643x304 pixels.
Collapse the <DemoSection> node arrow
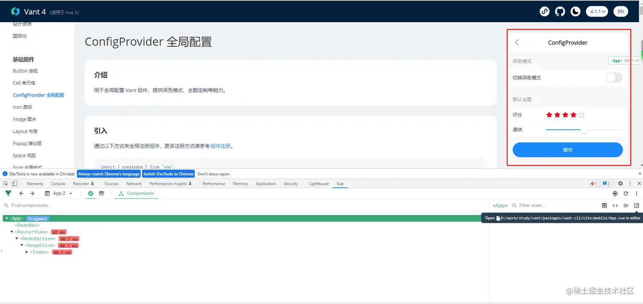point(17,239)
